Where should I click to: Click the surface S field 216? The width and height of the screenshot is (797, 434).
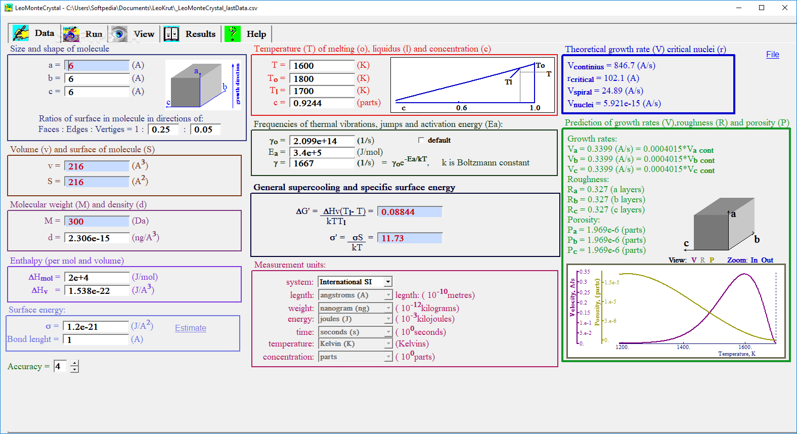pyautogui.click(x=97, y=182)
